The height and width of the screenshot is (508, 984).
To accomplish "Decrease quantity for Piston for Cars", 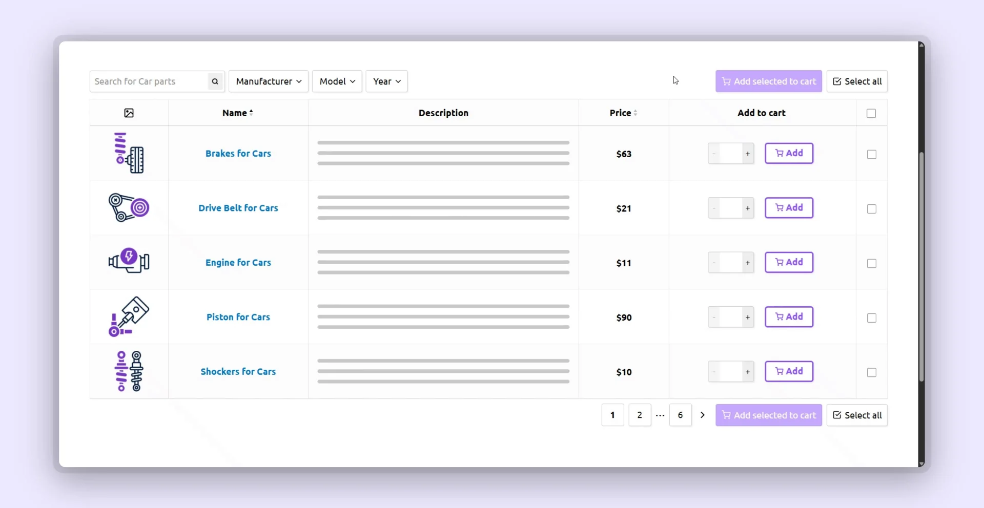I will (x=714, y=317).
